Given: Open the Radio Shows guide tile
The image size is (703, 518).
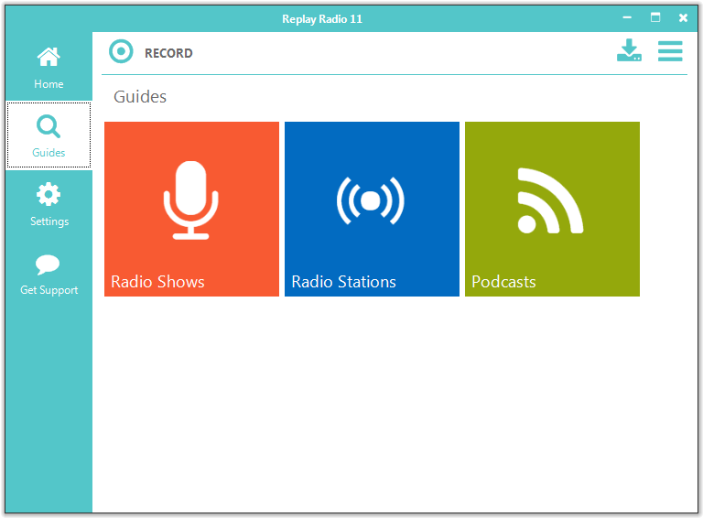Looking at the screenshot, I should click(192, 209).
